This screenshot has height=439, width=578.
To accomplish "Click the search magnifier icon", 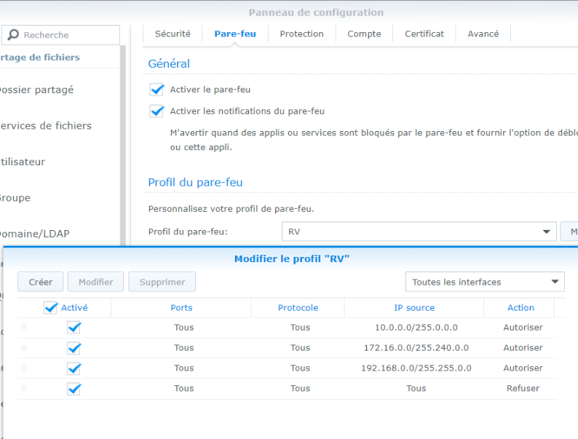I will point(13,35).
